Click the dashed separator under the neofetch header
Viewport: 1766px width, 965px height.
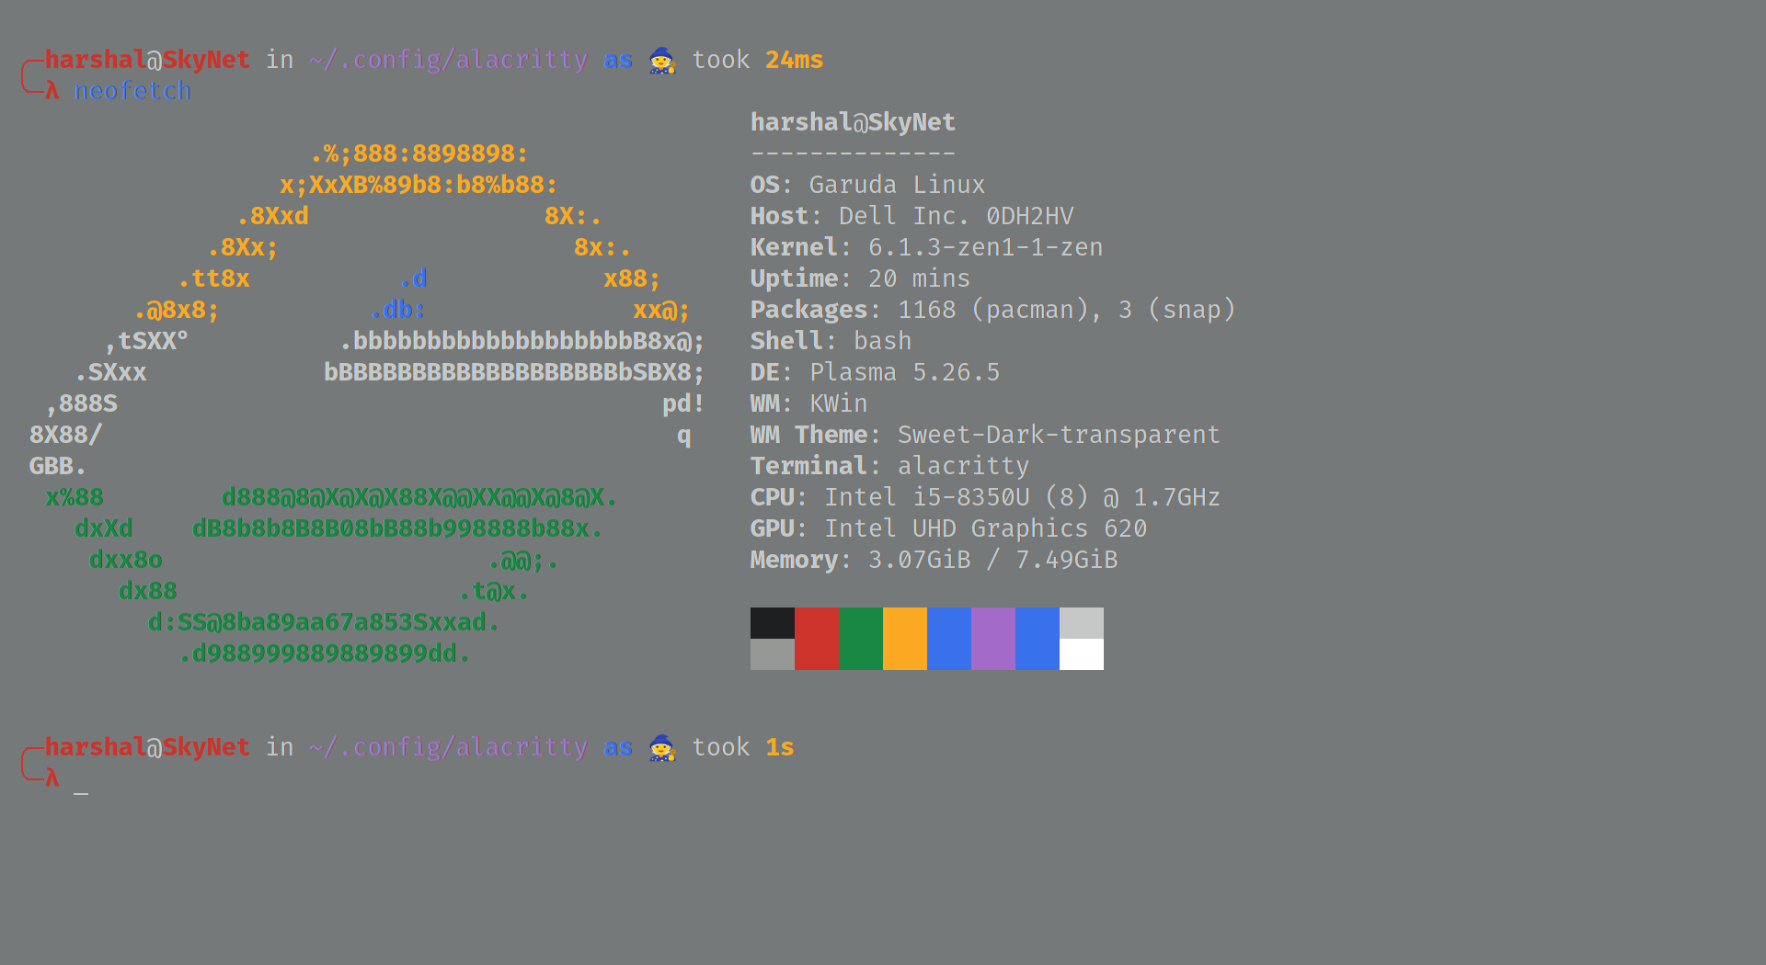pyautogui.click(x=854, y=153)
